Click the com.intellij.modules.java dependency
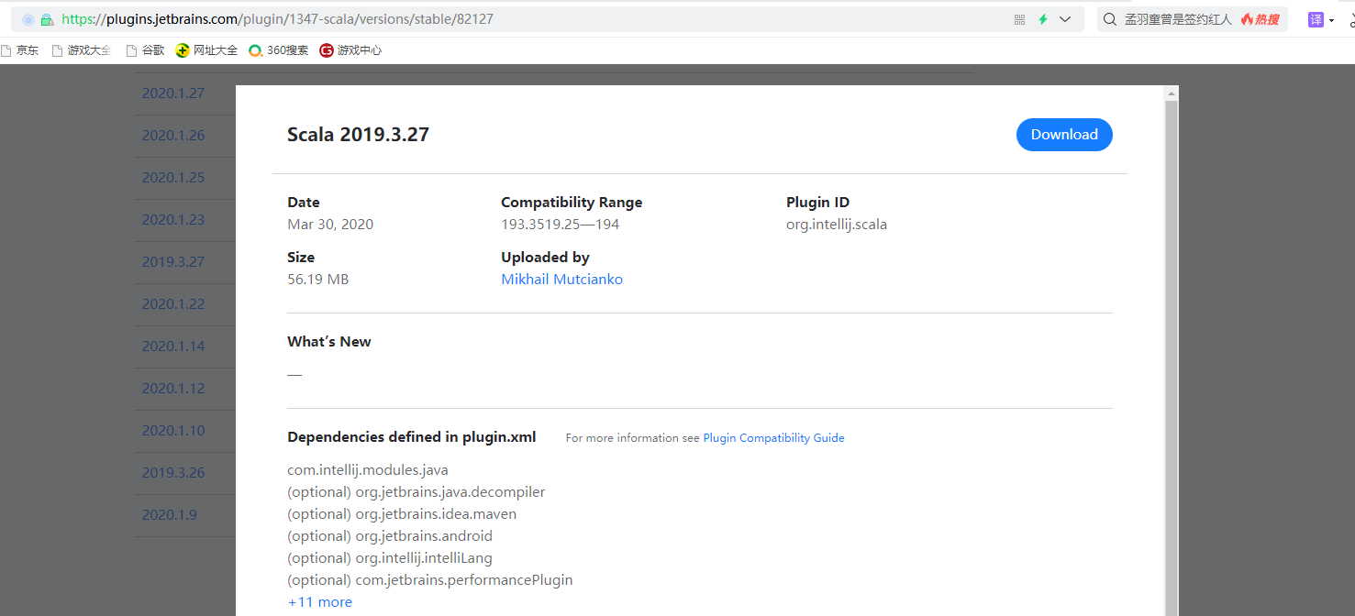This screenshot has width=1355, height=616. 368,470
